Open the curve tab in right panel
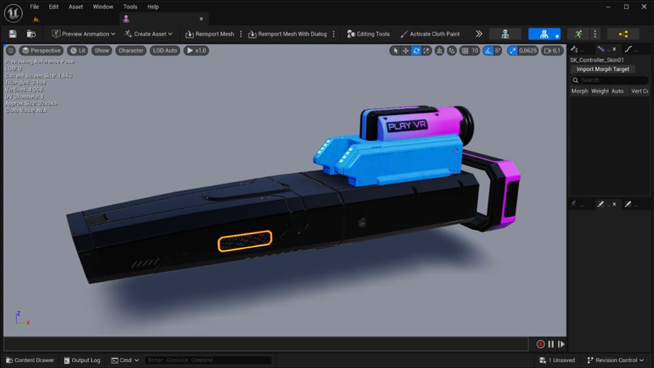 tap(632, 49)
